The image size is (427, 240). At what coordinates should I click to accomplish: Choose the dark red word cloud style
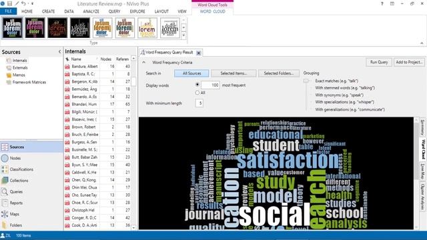(x=57, y=28)
